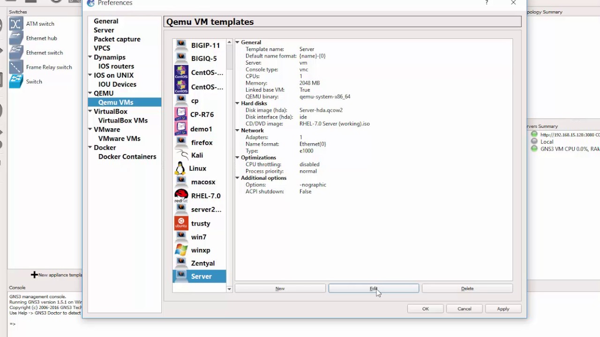Image resolution: width=600 pixels, height=337 pixels.
Task: Select the highlighted Server template icon
Action: tap(181, 276)
